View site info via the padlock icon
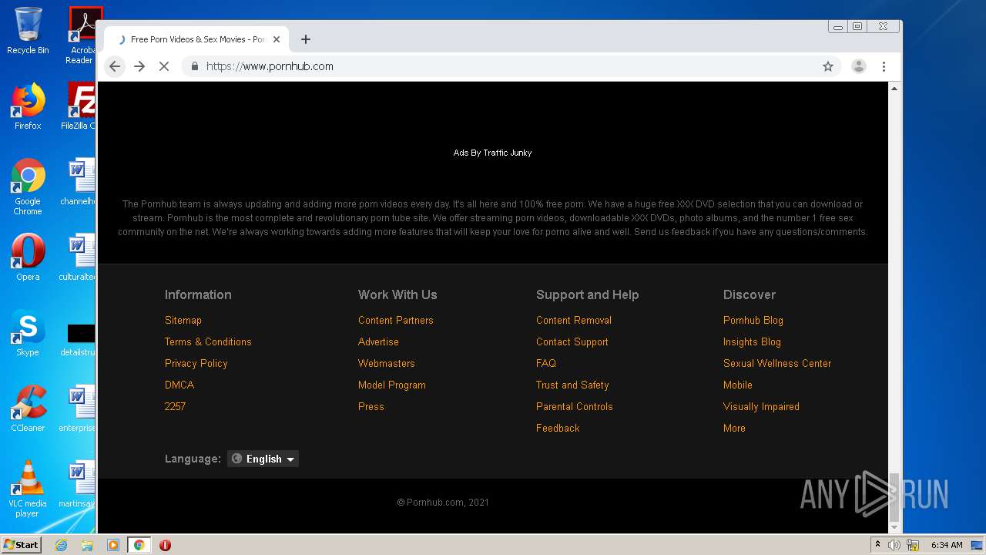Viewport: 986px width, 555px height. pos(195,66)
